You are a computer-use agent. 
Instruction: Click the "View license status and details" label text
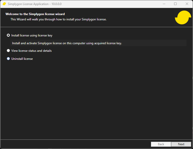[31, 51]
